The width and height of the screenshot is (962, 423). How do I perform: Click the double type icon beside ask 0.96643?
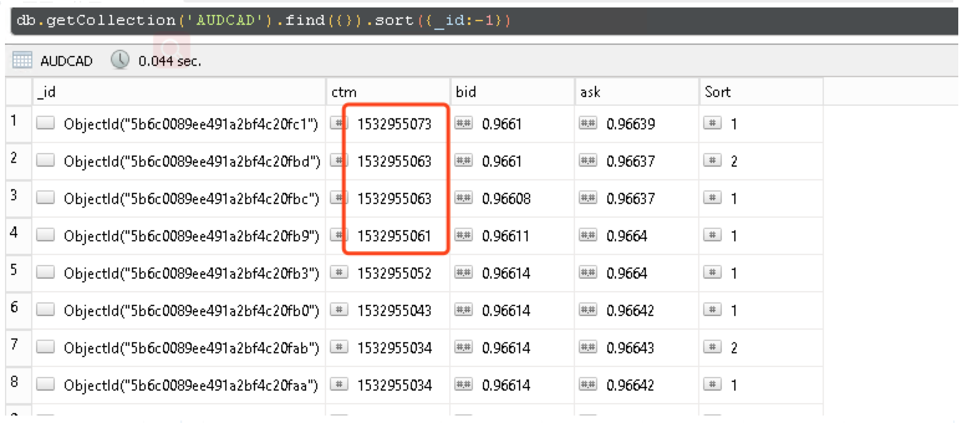click(x=588, y=348)
